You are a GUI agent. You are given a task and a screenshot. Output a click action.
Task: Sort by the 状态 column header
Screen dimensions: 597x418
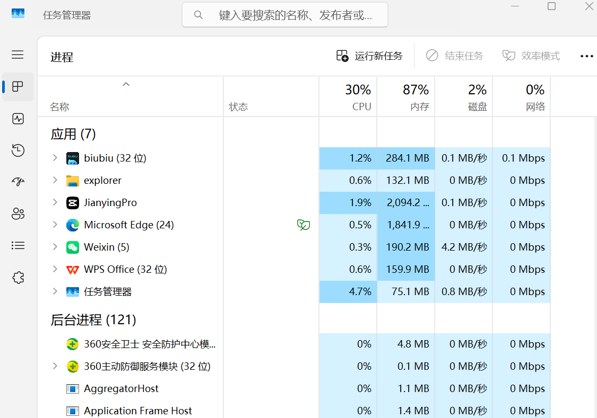pyautogui.click(x=271, y=97)
